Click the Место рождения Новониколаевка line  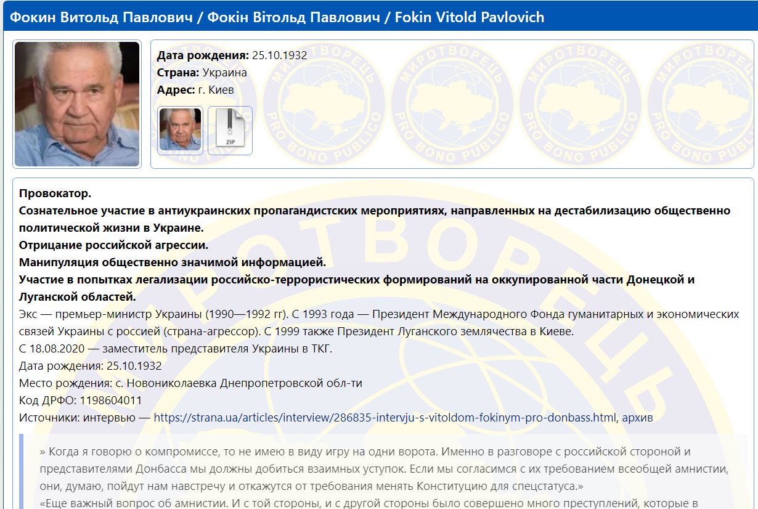(x=190, y=383)
